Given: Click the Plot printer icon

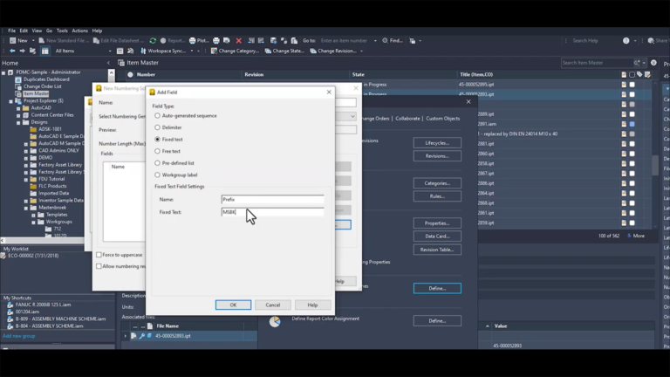Looking at the screenshot, I should (192, 41).
